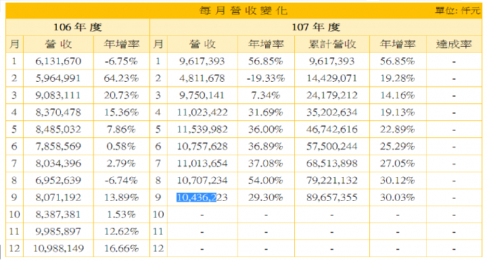This screenshot has width=487, height=261.
Task: Select growth cell -6.74%
Action: tap(121, 181)
